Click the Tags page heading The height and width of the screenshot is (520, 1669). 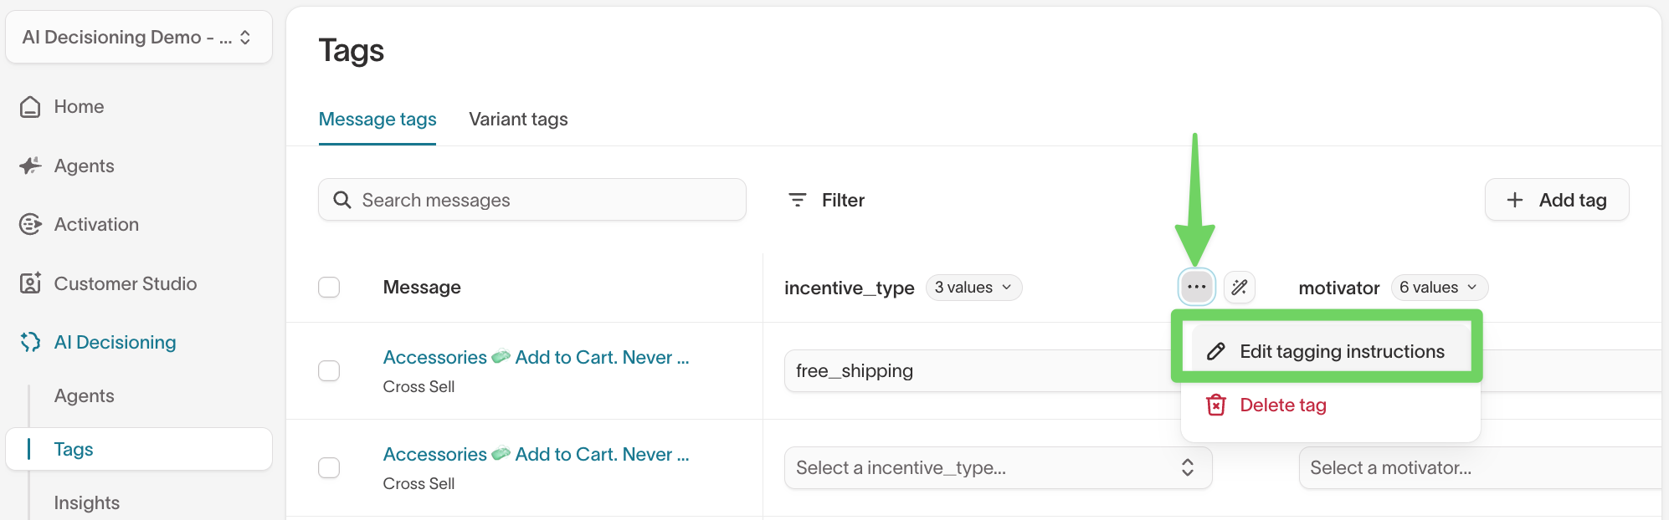(x=352, y=51)
